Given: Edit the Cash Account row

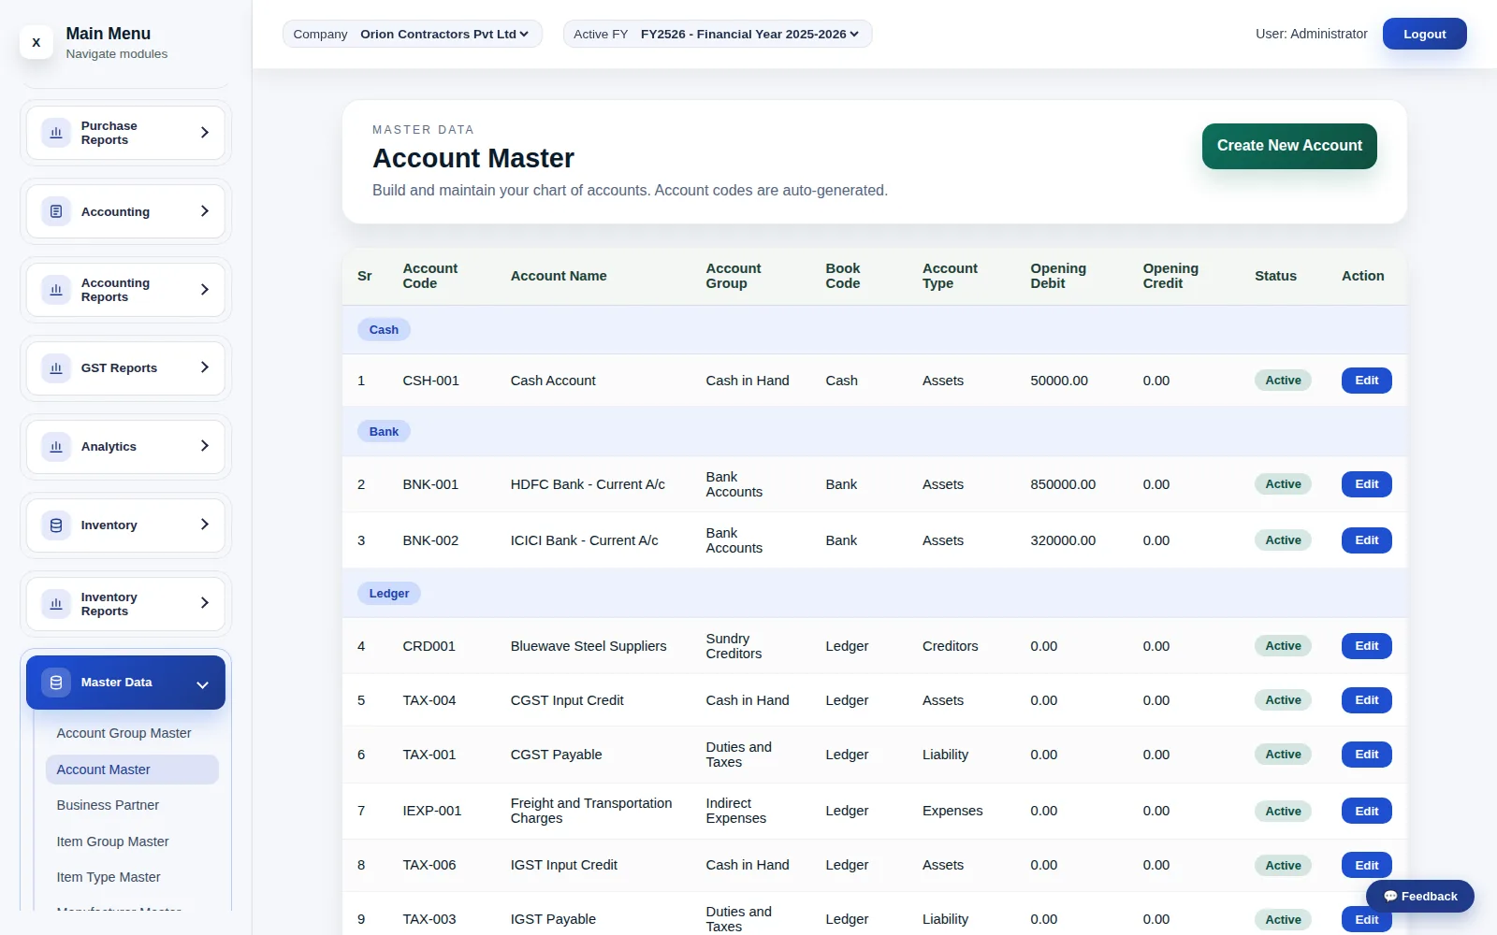Looking at the screenshot, I should [1366, 381].
